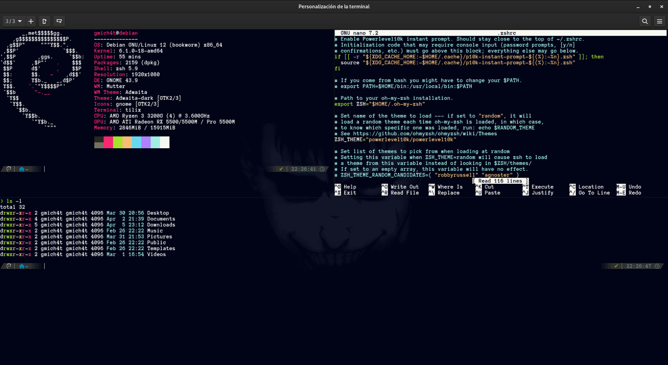The height and width of the screenshot is (365, 668).
Task: Click the green neofetch color block
Action: 118,142
